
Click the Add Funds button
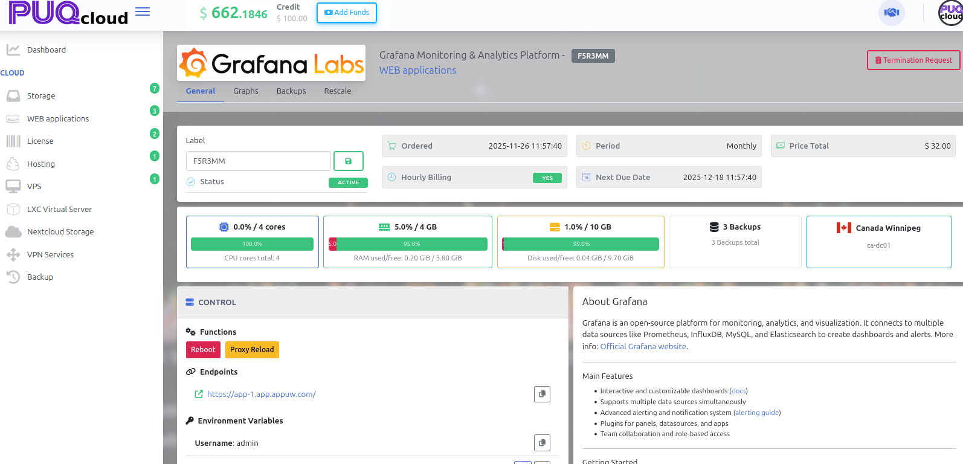point(347,13)
